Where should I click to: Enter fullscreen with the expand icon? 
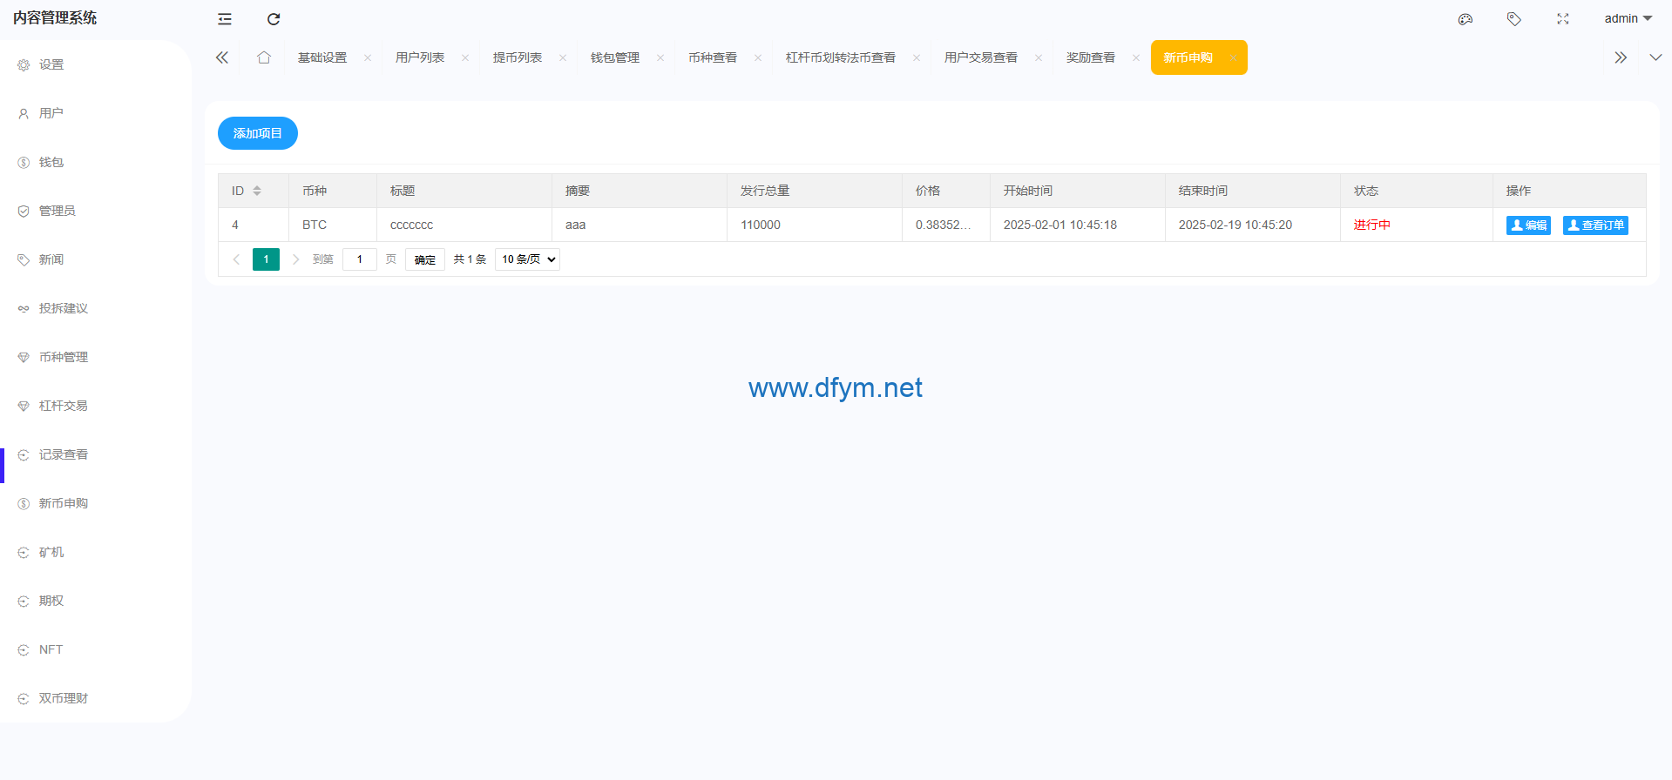coord(1563,19)
